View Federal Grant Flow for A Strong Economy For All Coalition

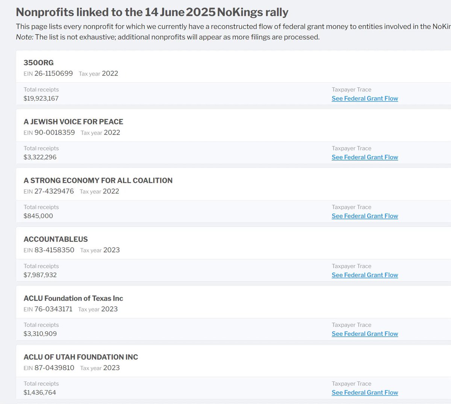[365, 216]
